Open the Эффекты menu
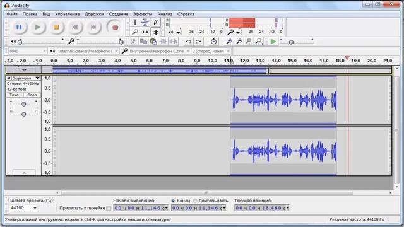 tap(143, 14)
